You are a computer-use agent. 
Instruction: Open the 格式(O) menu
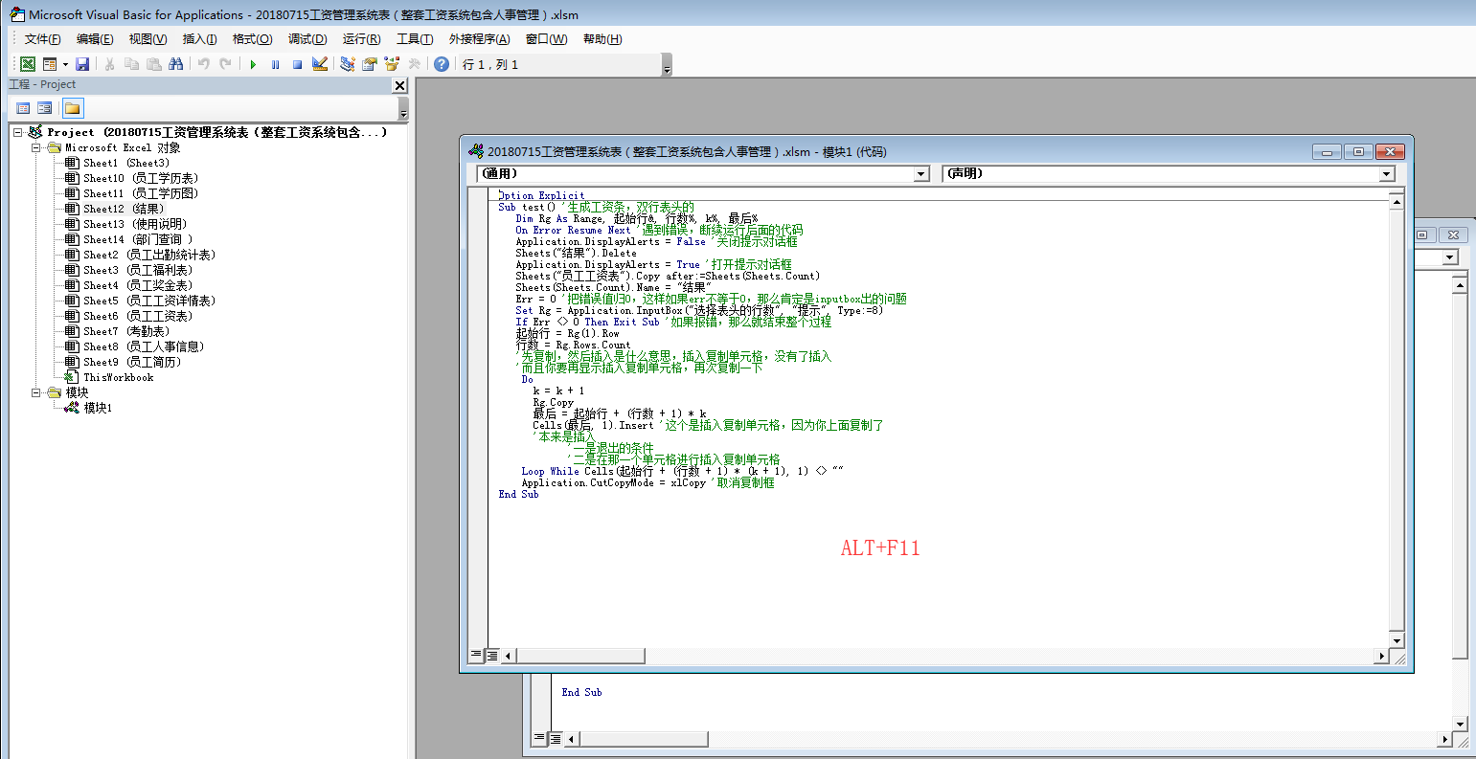click(252, 39)
